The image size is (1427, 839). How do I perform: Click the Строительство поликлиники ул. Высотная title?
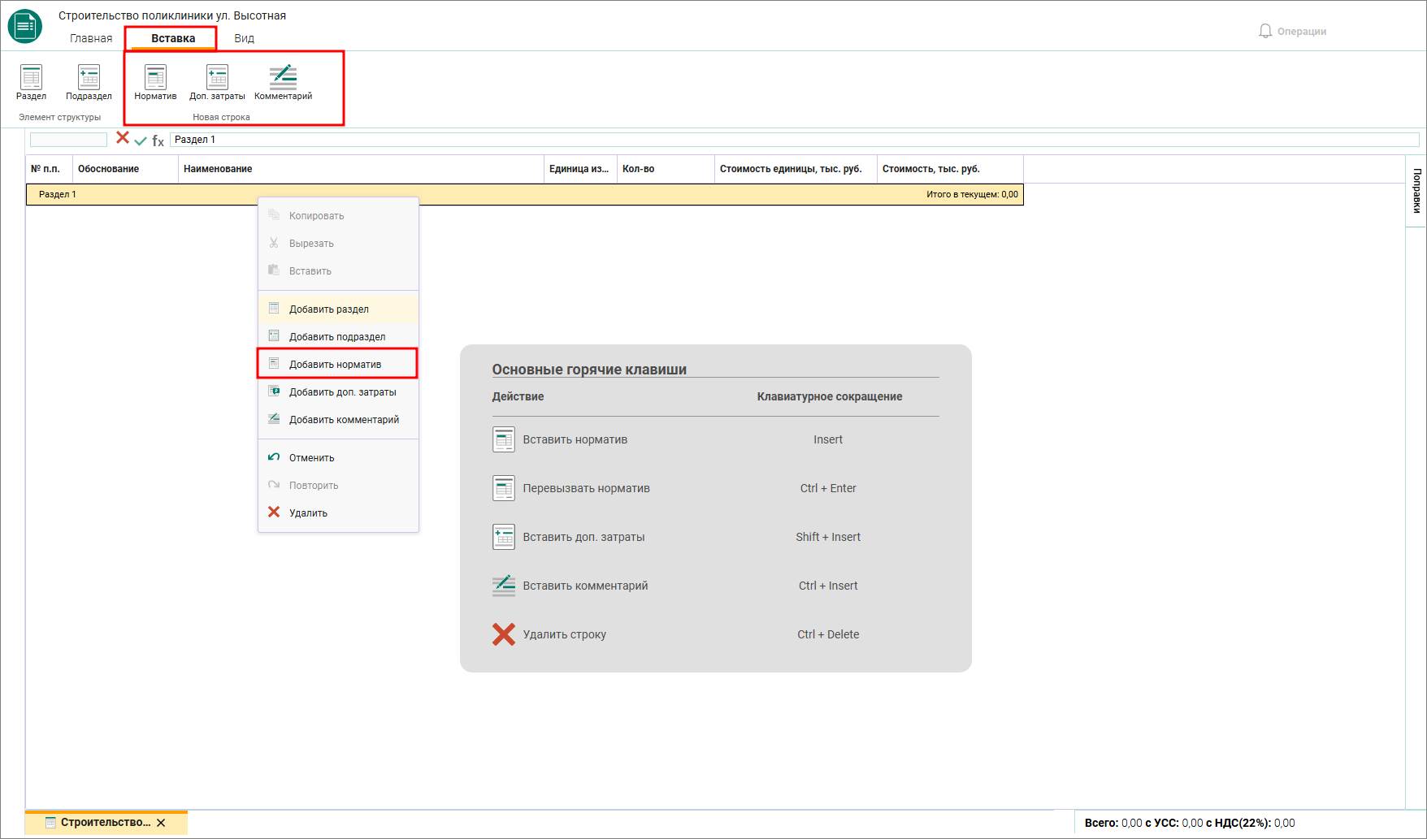coord(172,15)
